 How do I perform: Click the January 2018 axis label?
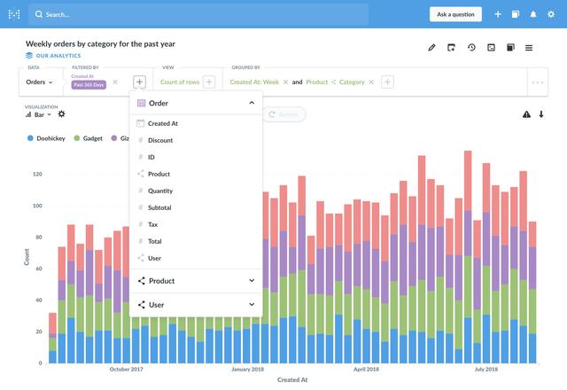247,370
